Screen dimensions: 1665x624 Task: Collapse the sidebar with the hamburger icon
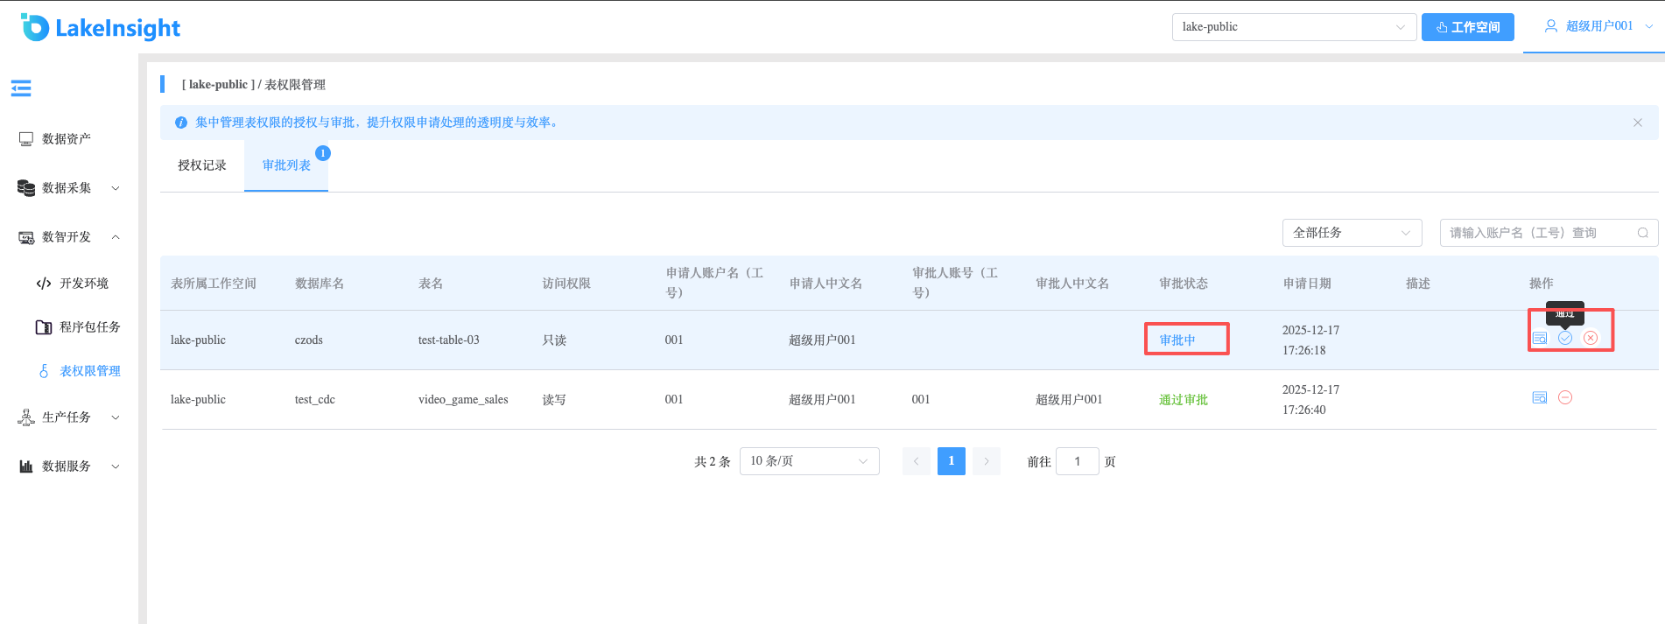tap(21, 88)
